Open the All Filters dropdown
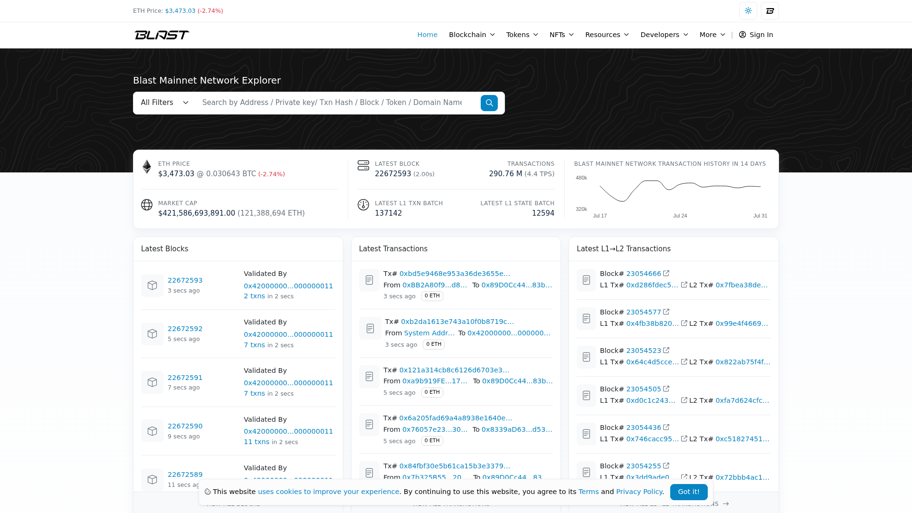 164,103
